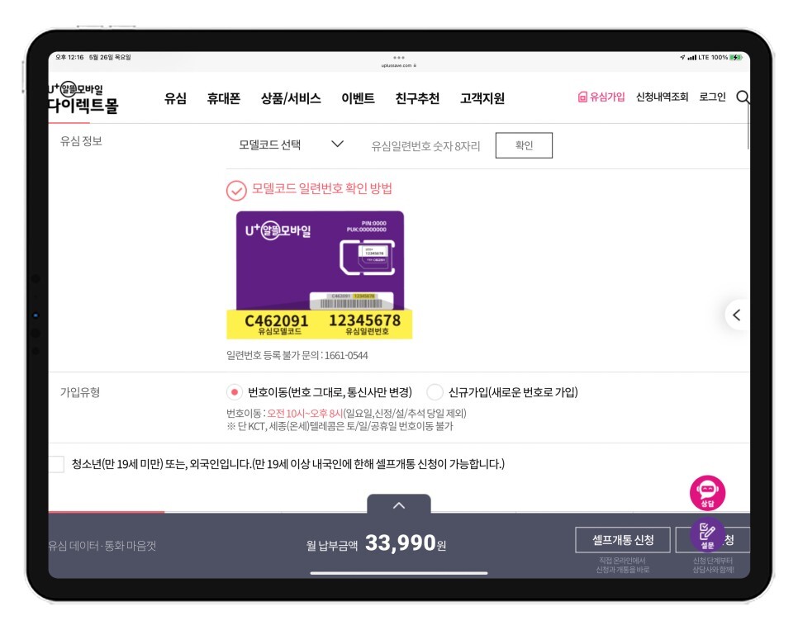This screenshot has height=630, width=798.
Task: Tap the LTE signal status indicator
Action: 698,58
